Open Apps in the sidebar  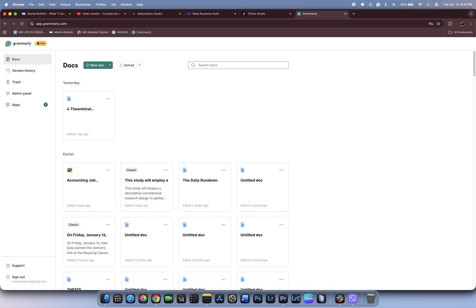click(28, 105)
